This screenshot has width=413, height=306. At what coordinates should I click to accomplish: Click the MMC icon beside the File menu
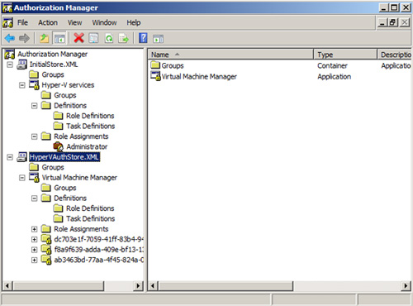[x=7, y=22]
